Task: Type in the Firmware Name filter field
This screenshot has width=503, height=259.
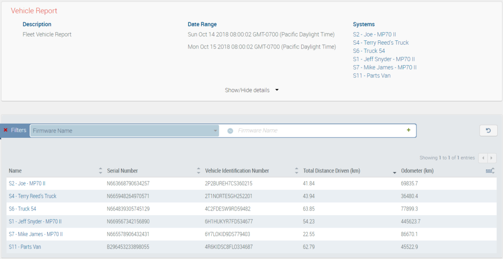Action: 319,131
